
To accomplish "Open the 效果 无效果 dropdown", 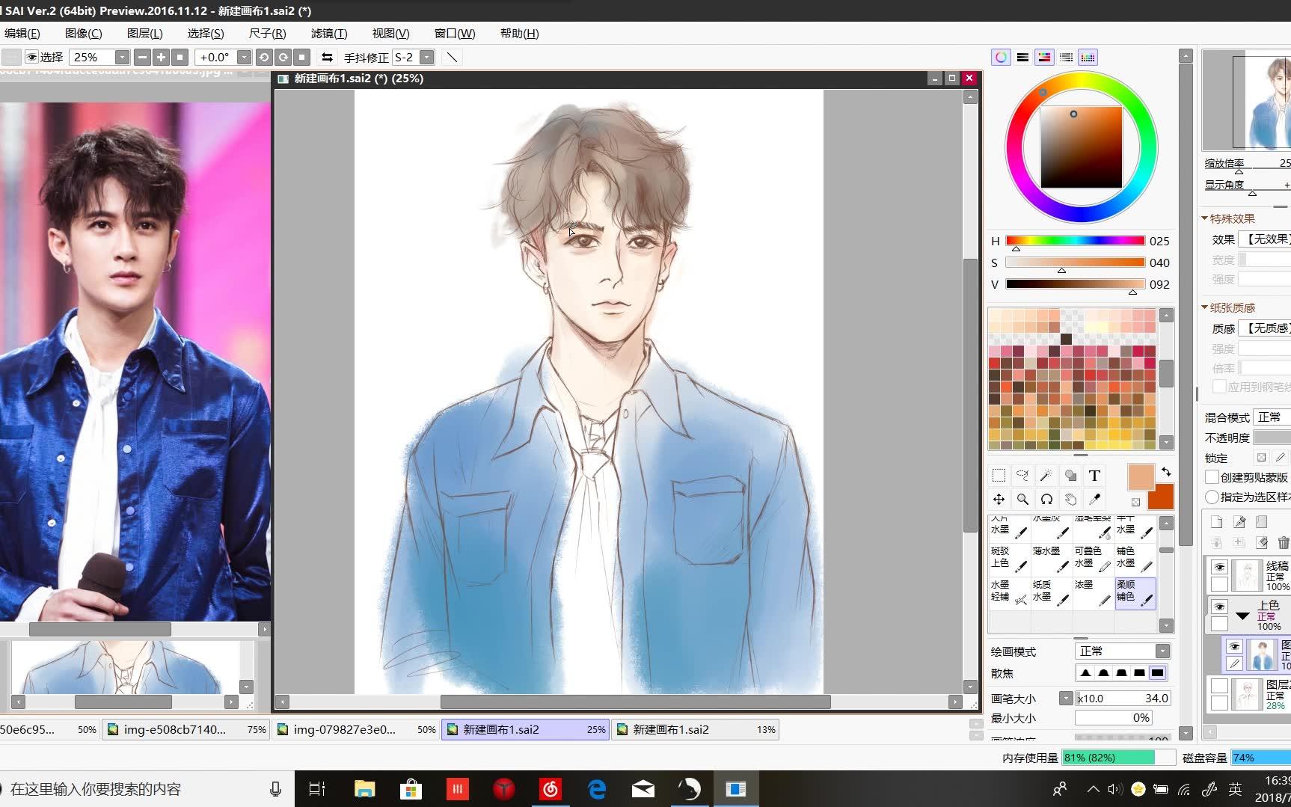I will tap(1265, 239).
